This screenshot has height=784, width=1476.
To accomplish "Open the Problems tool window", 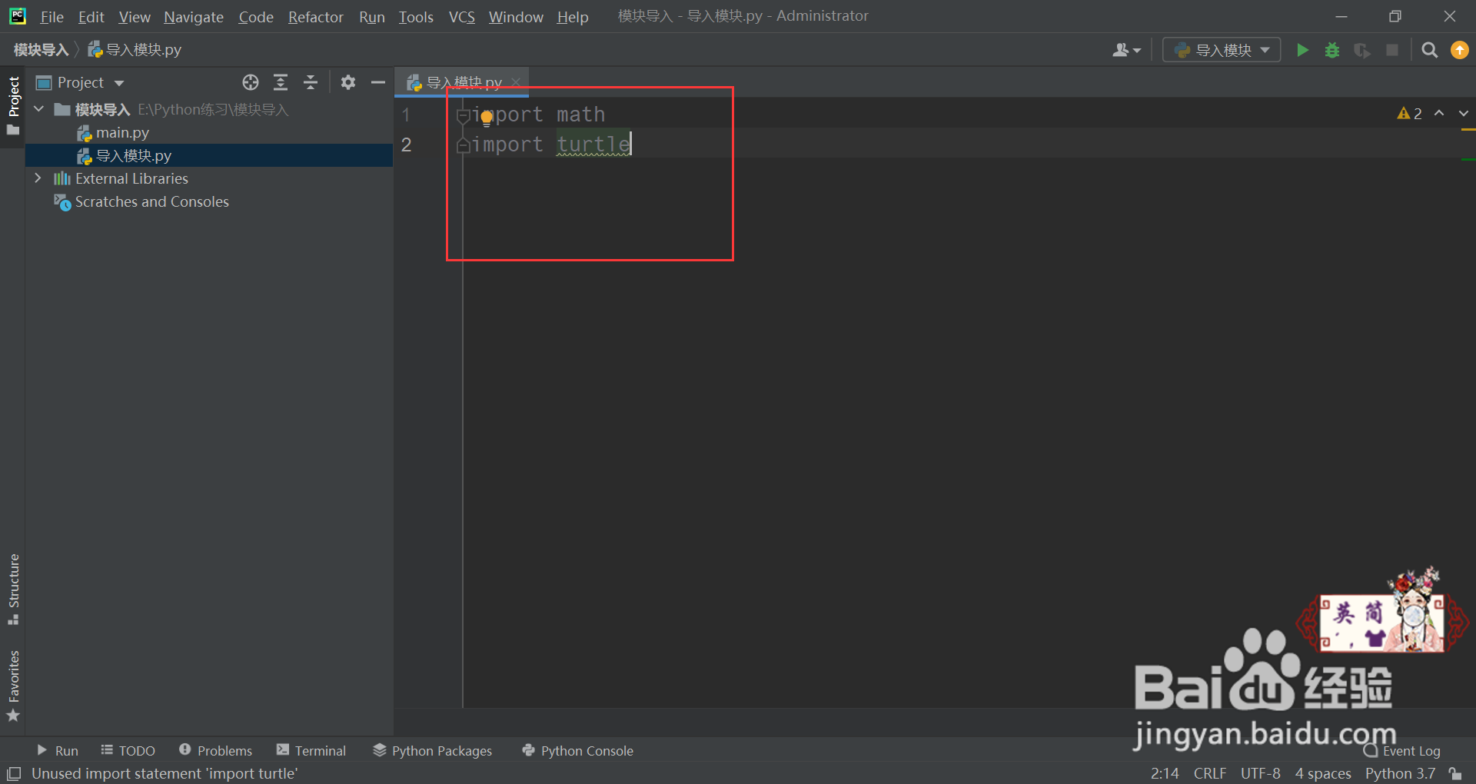I will pyautogui.click(x=215, y=751).
